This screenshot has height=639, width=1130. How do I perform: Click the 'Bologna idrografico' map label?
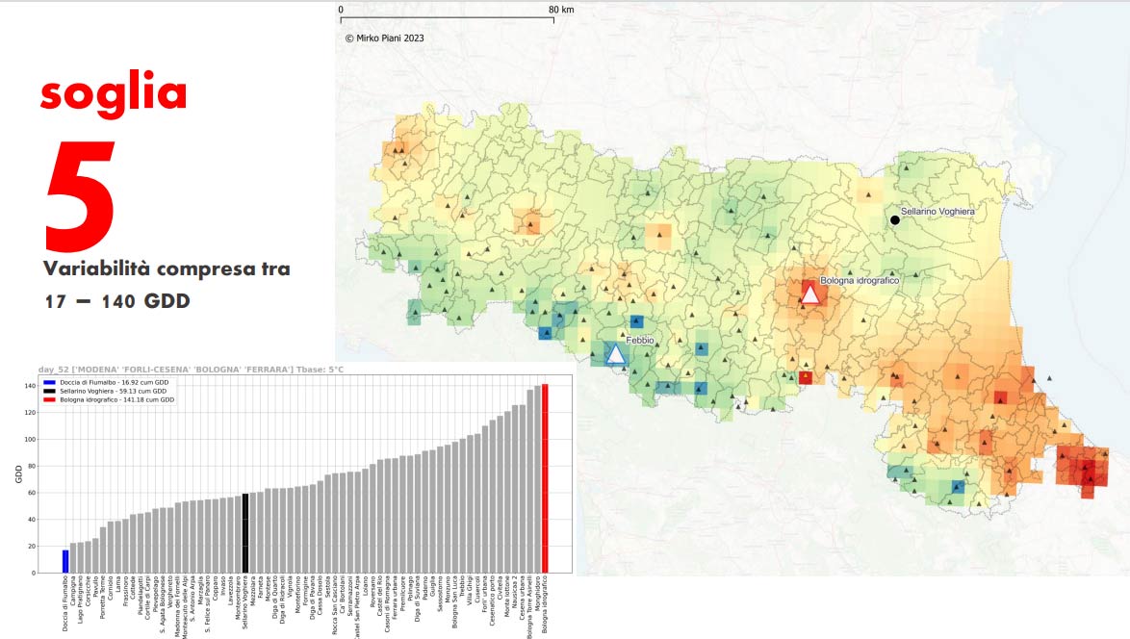(859, 280)
